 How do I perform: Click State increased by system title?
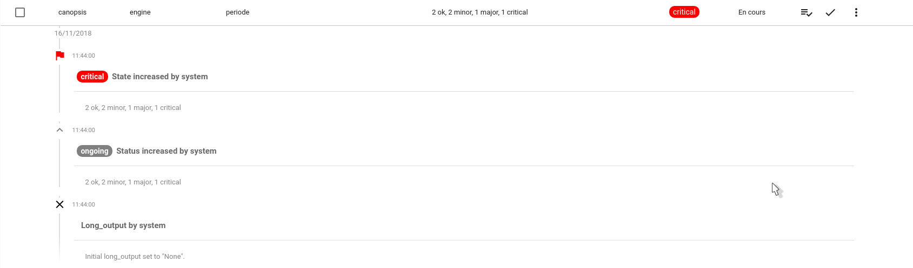[x=160, y=77]
